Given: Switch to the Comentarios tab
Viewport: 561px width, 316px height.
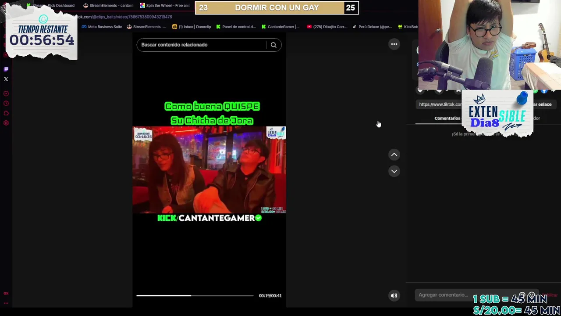Looking at the screenshot, I should [x=447, y=118].
